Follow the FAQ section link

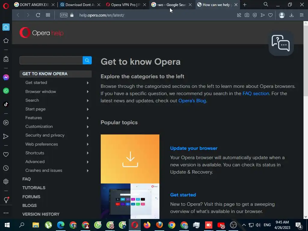click(x=256, y=94)
